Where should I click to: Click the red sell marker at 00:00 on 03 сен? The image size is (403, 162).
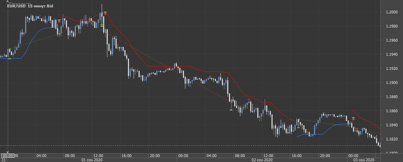point(353,120)
